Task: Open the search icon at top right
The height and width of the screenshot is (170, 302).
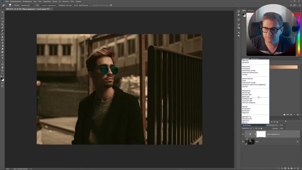Action: click(x=291, y=5)
